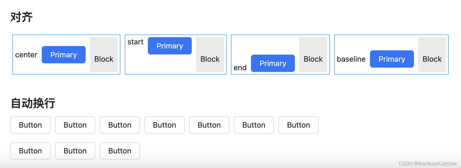The image size is (461, 168).
Task: Select the gray Block in the center box
Action: 104,55
